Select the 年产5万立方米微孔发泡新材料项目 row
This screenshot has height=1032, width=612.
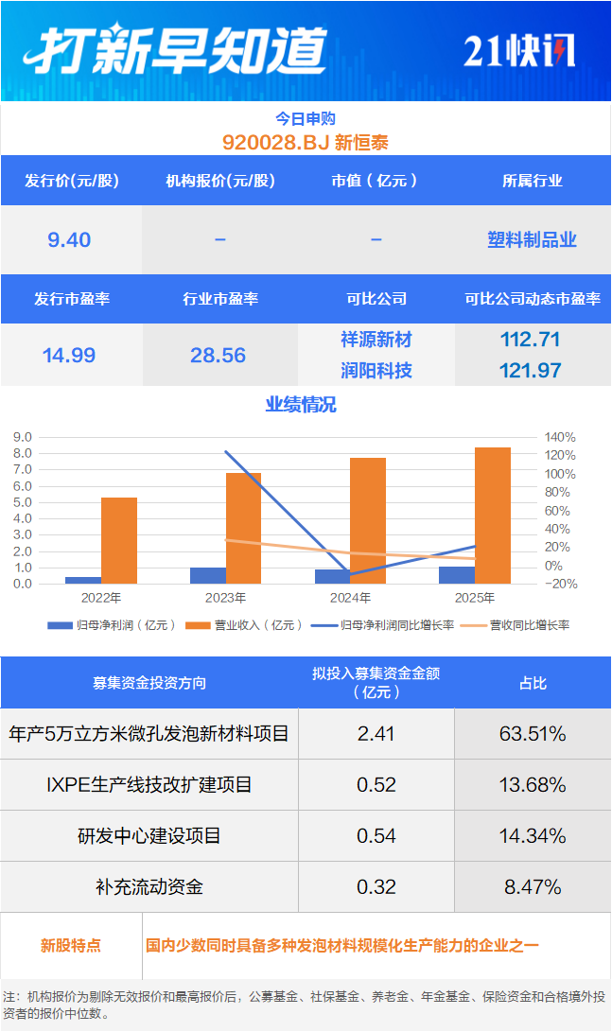[x=149, y=734]
